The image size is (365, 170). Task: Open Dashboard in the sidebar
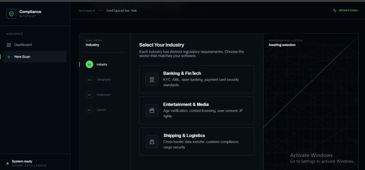35,45
